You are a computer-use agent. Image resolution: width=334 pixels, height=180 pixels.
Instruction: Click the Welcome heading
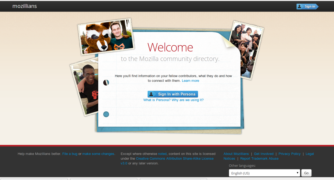pos(170,48)
